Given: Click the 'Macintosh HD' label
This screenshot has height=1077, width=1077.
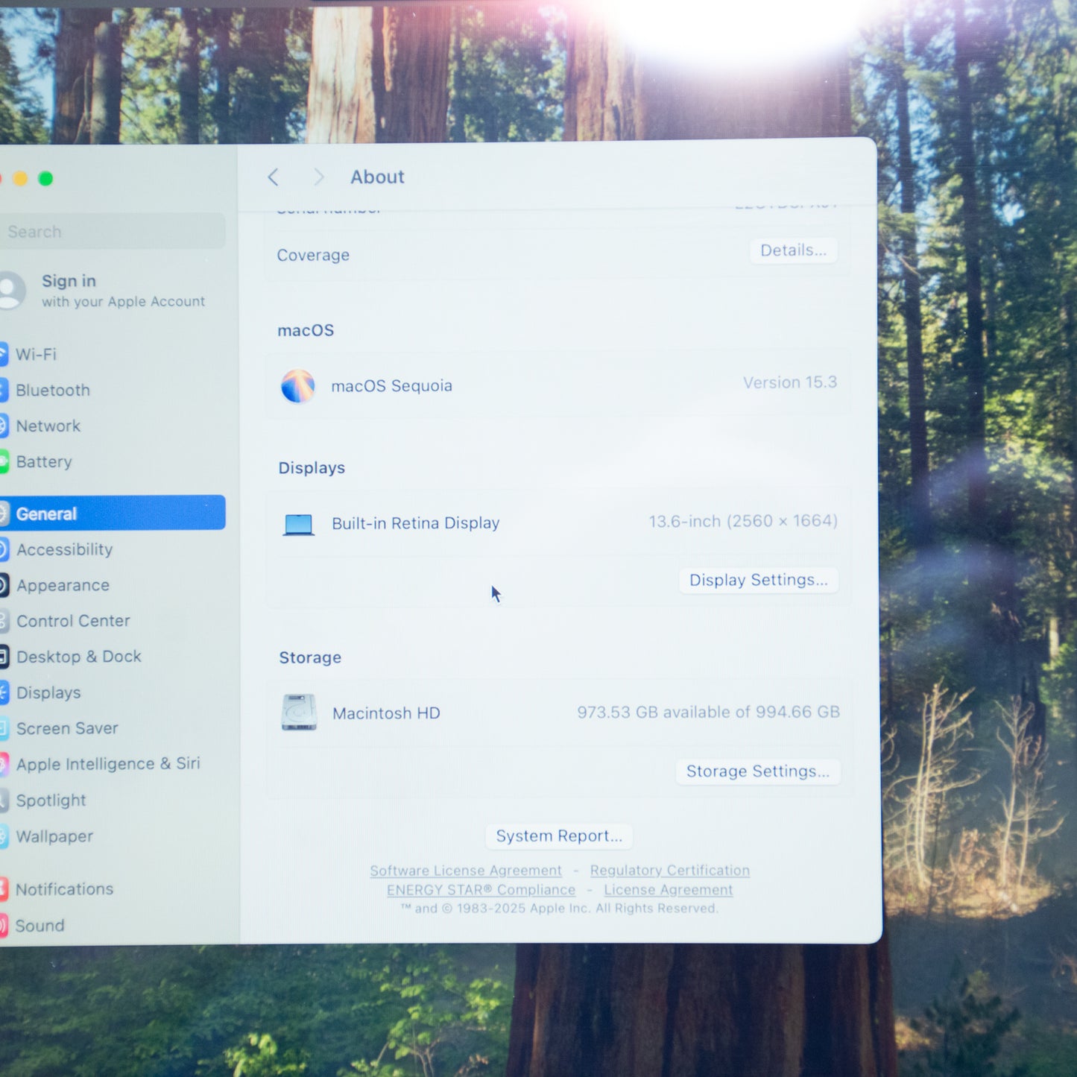Looking at the screenshot, I should 386,713.
